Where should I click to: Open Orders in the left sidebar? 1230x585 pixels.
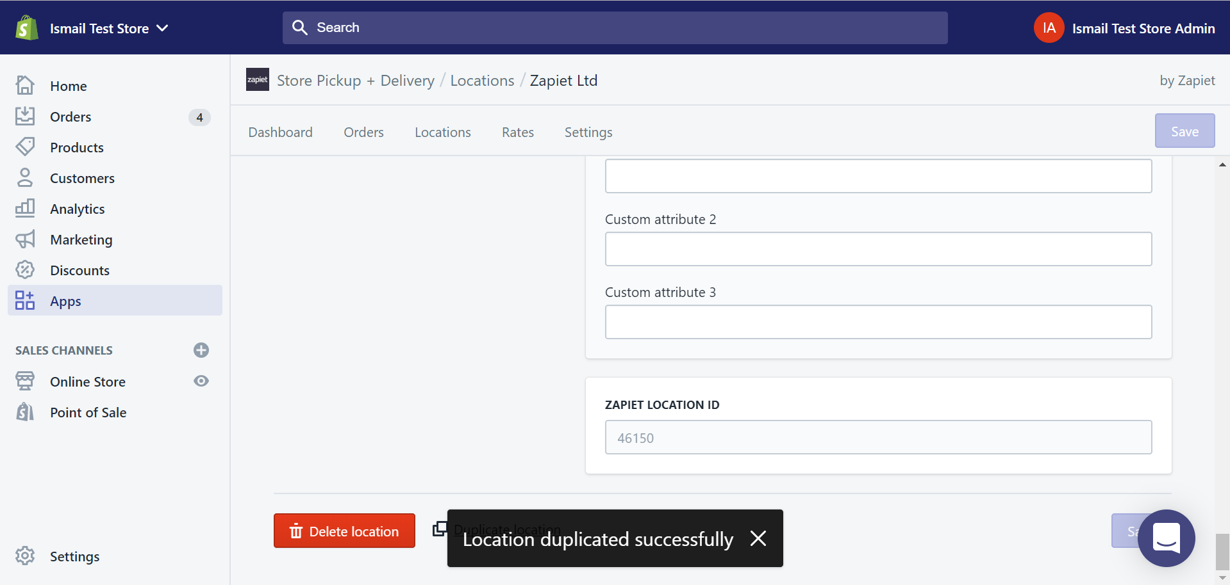71,116
